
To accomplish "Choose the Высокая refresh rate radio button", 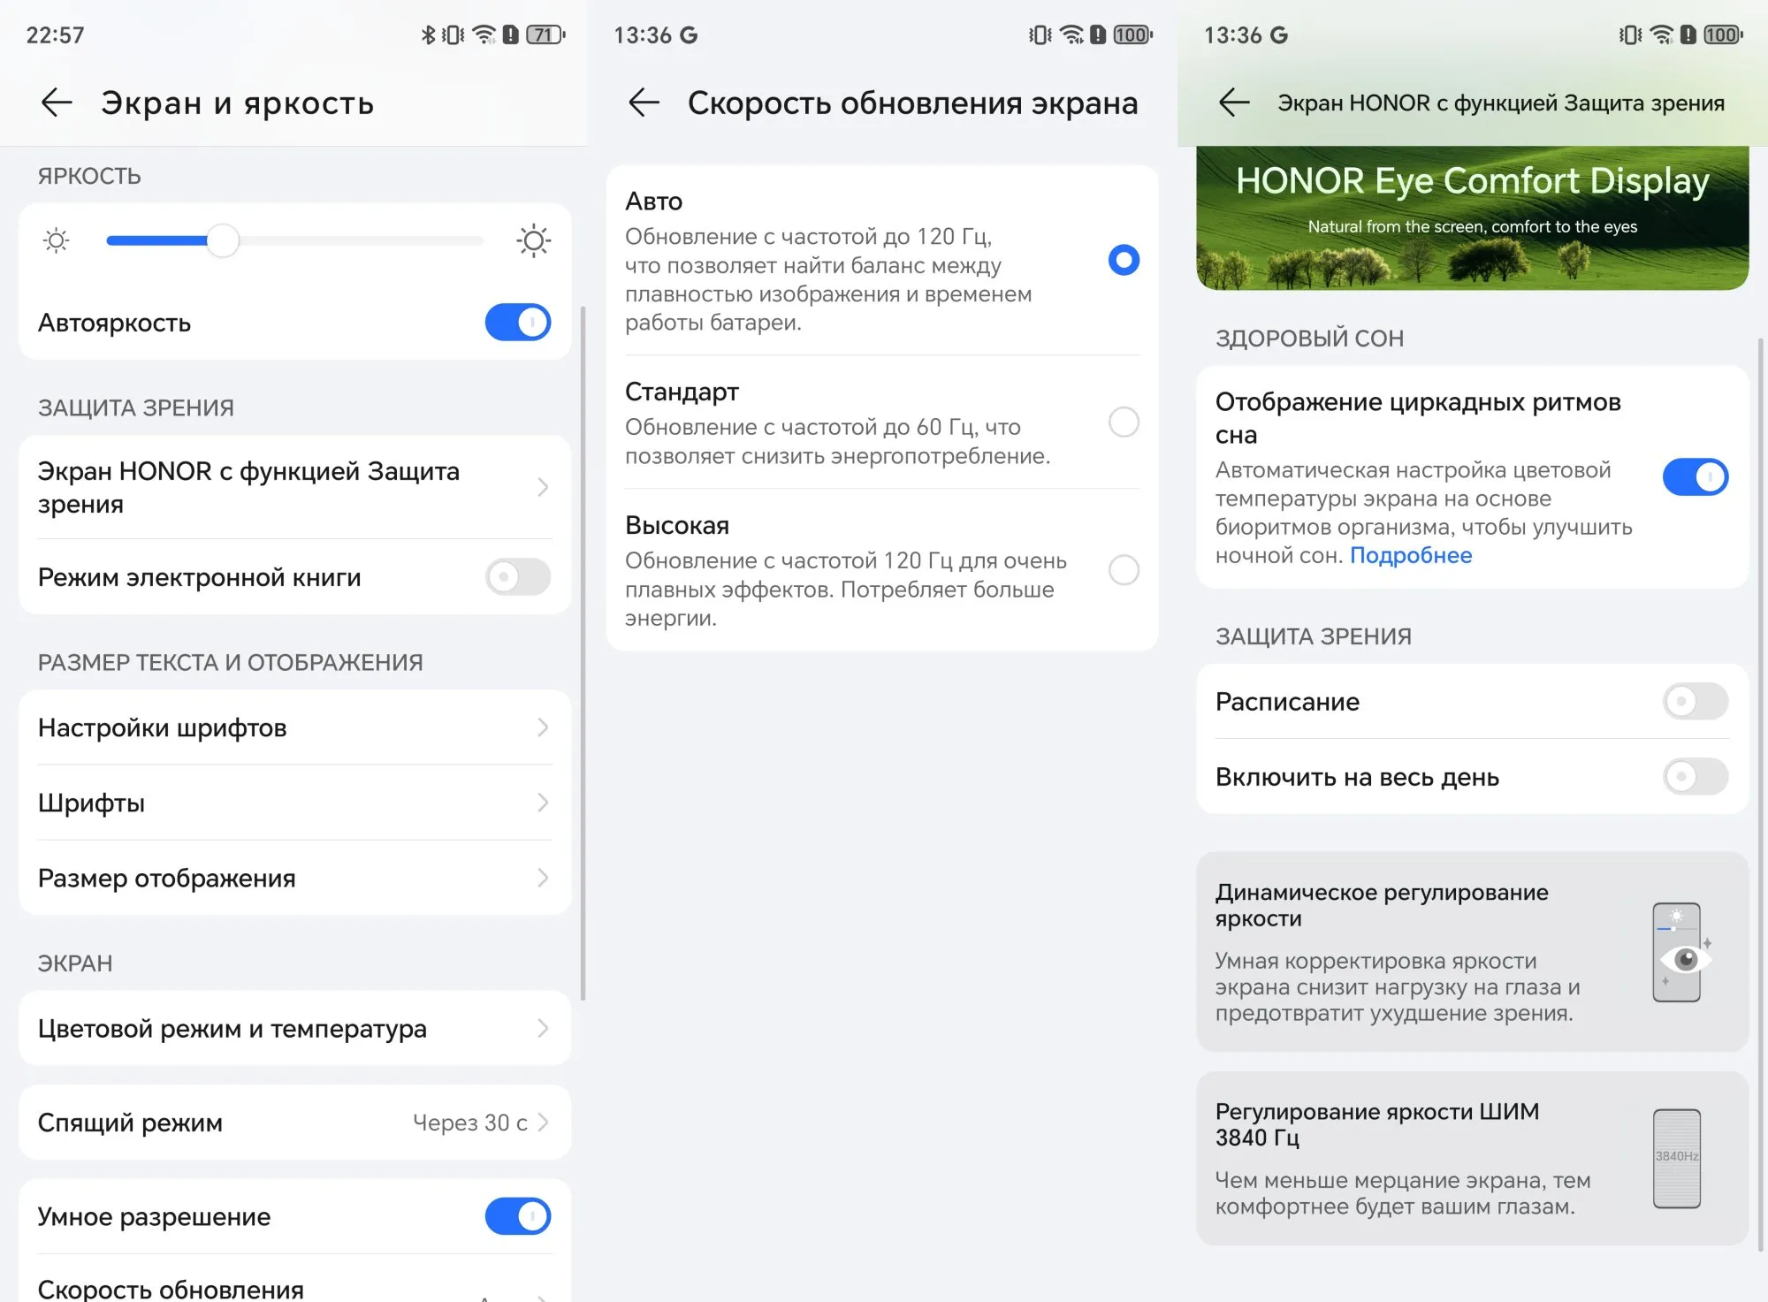I will [1124, 570].
